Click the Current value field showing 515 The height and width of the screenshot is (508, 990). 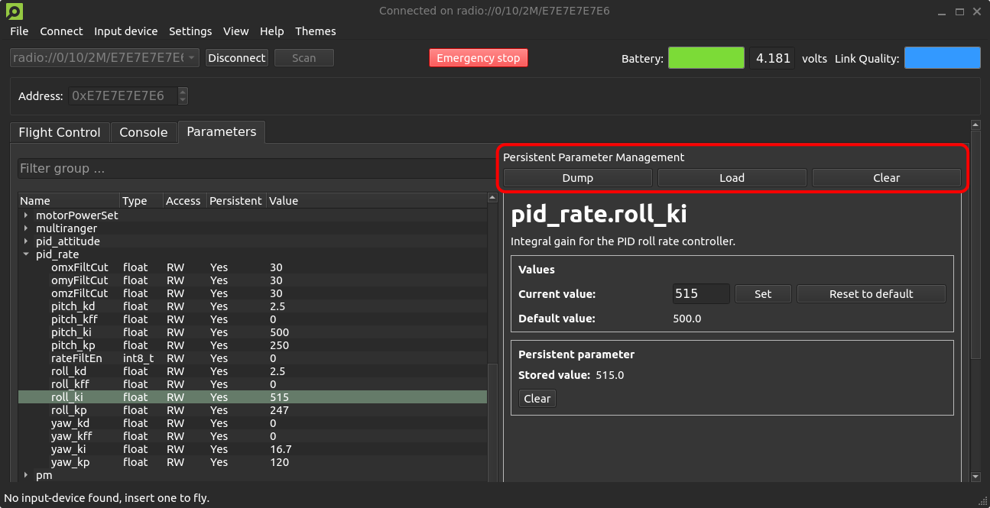[x=701, y=294]
